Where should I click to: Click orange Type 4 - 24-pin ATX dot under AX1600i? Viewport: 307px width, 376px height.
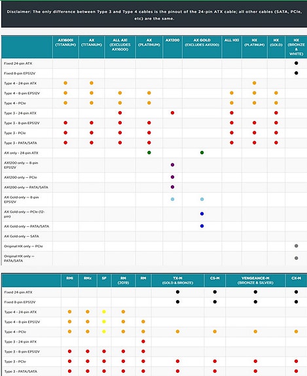65,83
